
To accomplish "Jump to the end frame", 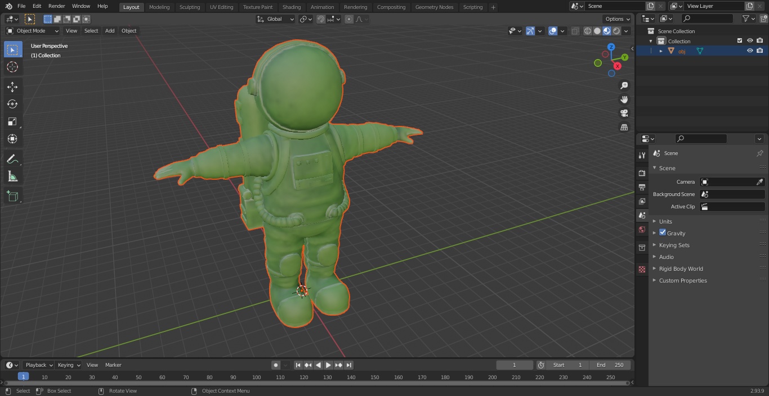I will tap(348, 365).
